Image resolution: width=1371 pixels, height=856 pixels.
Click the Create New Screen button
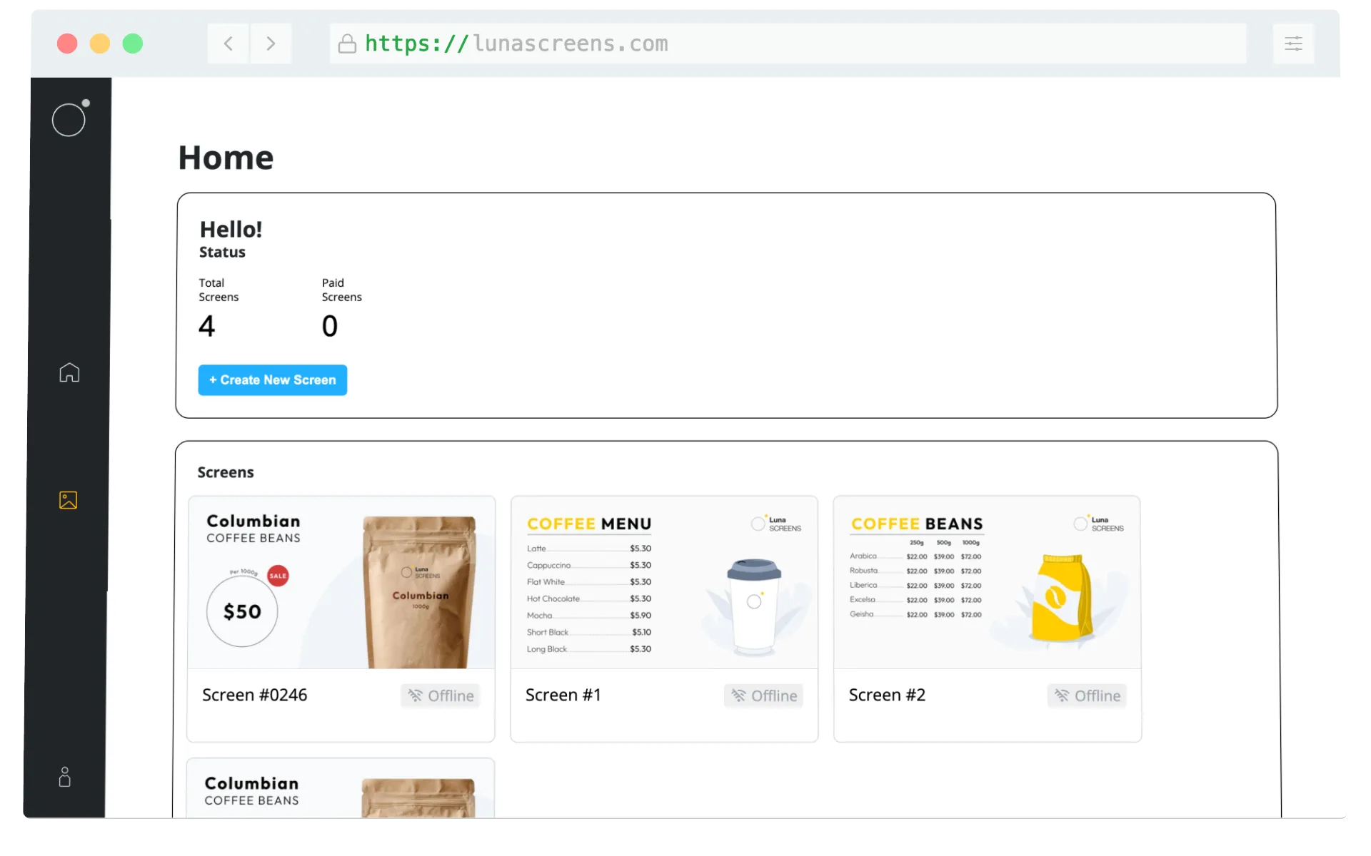coord(273,380)
